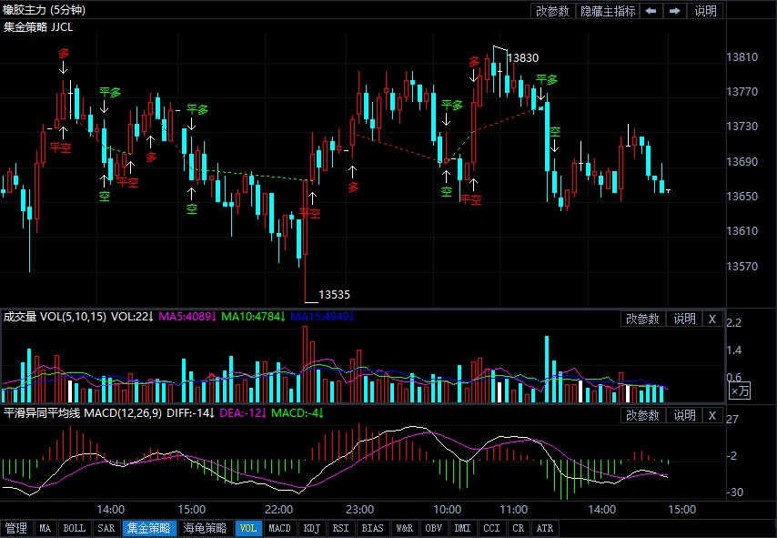This screenshot has height=538, width=777.
Task: Open 说明 for the MACD panel
Action: (x=683, y=415)
